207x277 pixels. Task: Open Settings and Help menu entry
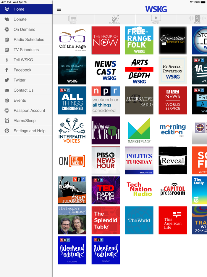pos(26,131)
